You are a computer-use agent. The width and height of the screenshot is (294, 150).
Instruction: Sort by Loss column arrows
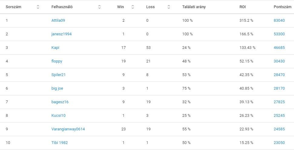pyautogui.click(x=169, y=7)
